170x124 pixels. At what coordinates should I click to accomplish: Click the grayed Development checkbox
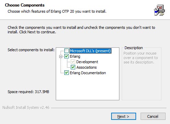coord(73,62)
